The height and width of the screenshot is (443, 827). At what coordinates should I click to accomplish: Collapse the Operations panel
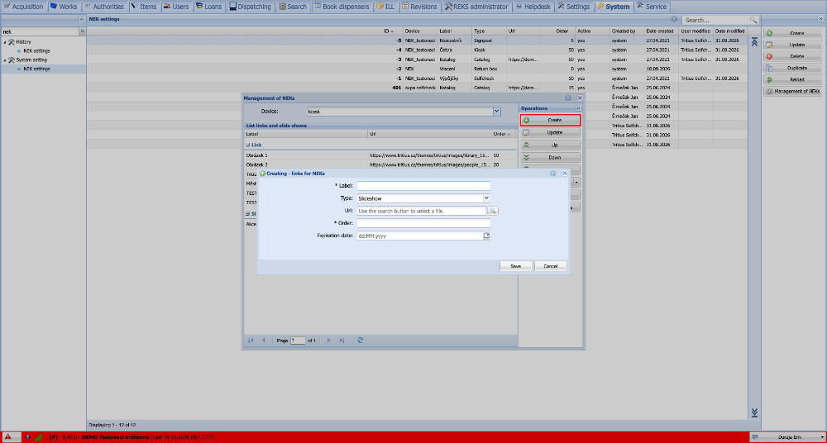(577, 108)
